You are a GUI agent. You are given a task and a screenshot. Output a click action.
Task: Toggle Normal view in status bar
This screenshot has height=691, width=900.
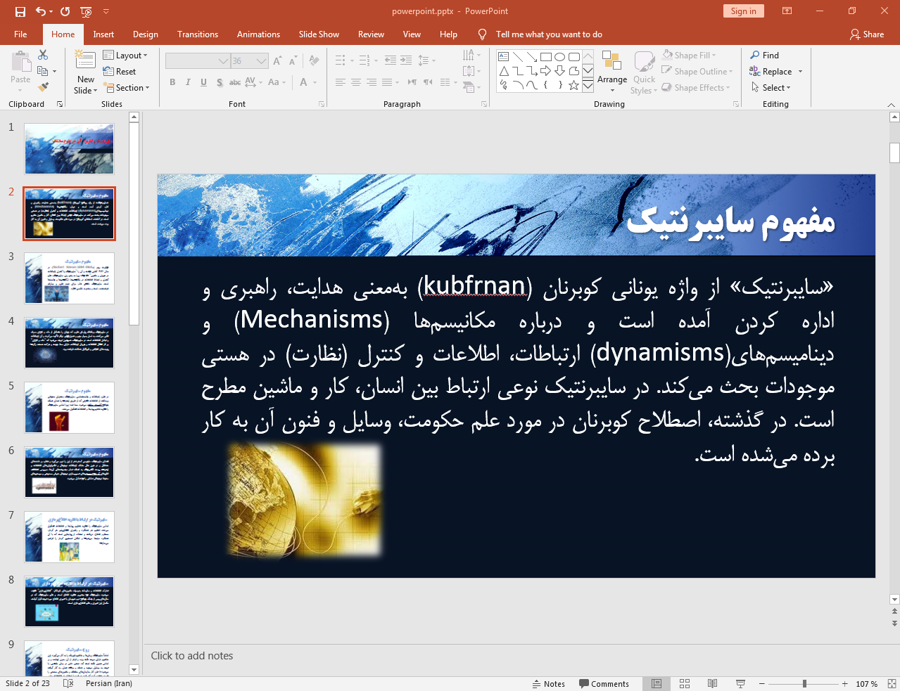coord(656,683)
